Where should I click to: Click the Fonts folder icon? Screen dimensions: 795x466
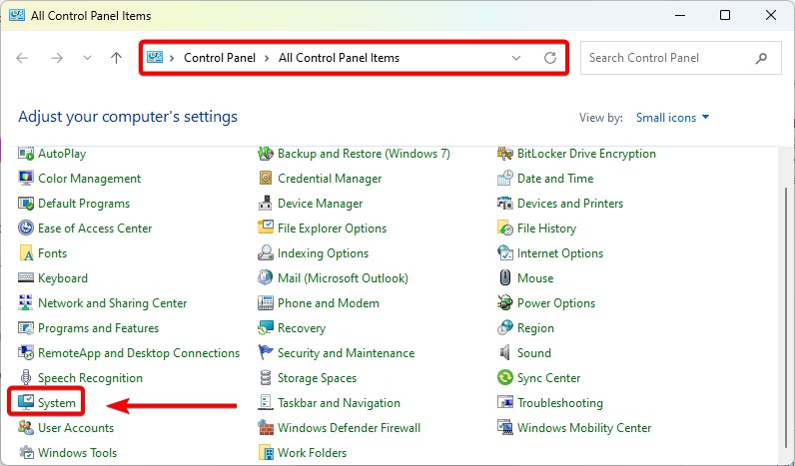(25, 252)
